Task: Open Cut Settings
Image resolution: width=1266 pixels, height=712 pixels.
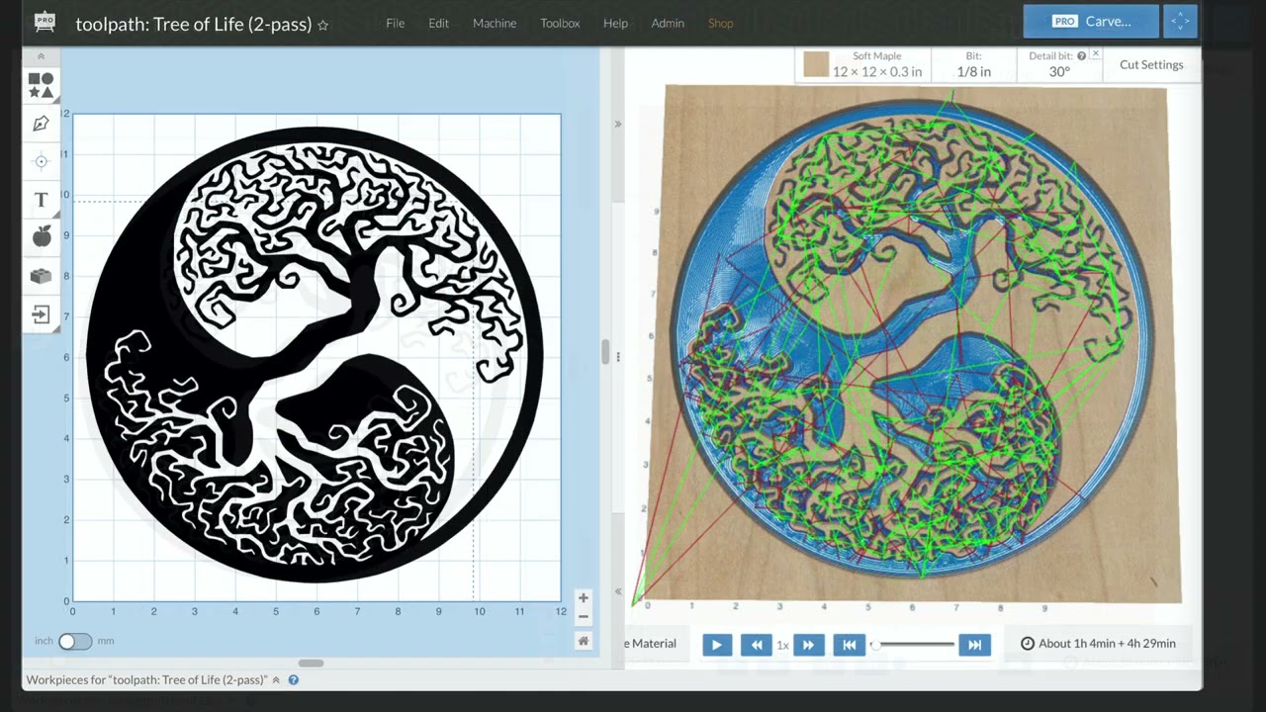Action: [1151, 64]
